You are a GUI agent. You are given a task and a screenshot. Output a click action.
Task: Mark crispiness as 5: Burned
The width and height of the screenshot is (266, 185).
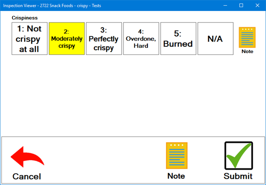(x=178, y=39)
